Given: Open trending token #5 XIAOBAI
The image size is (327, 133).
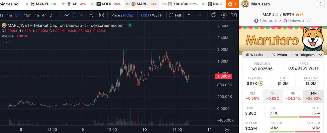Looking at the screenshot, I should click(x=180, y=4).
